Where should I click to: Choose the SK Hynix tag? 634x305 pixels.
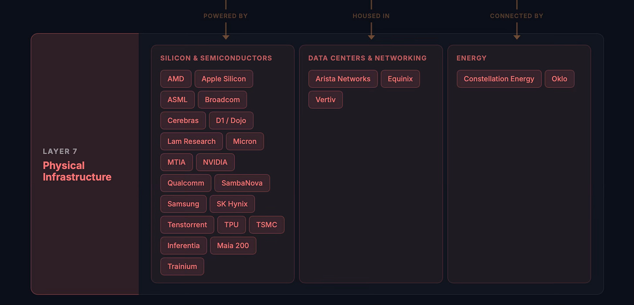[232, 204]
